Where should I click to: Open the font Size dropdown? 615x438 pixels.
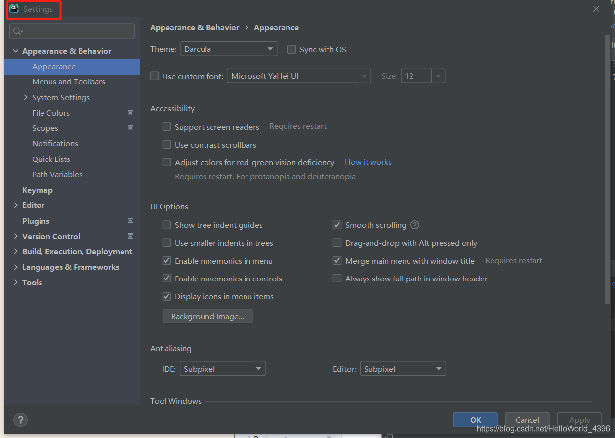pyautogui.click(x=423, y=76)
